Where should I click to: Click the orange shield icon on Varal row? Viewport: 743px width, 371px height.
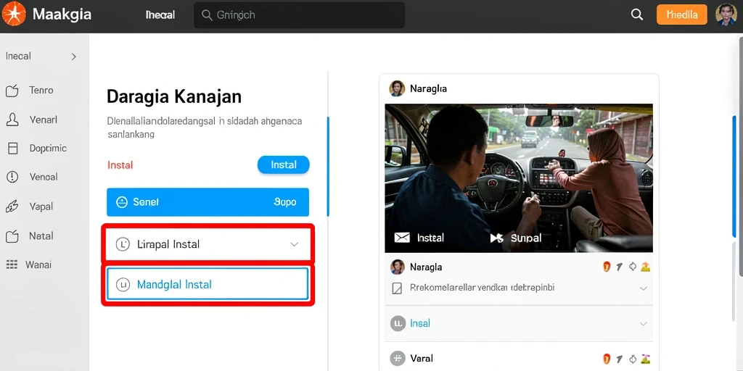pyautogui.click(x=607, y=358)
